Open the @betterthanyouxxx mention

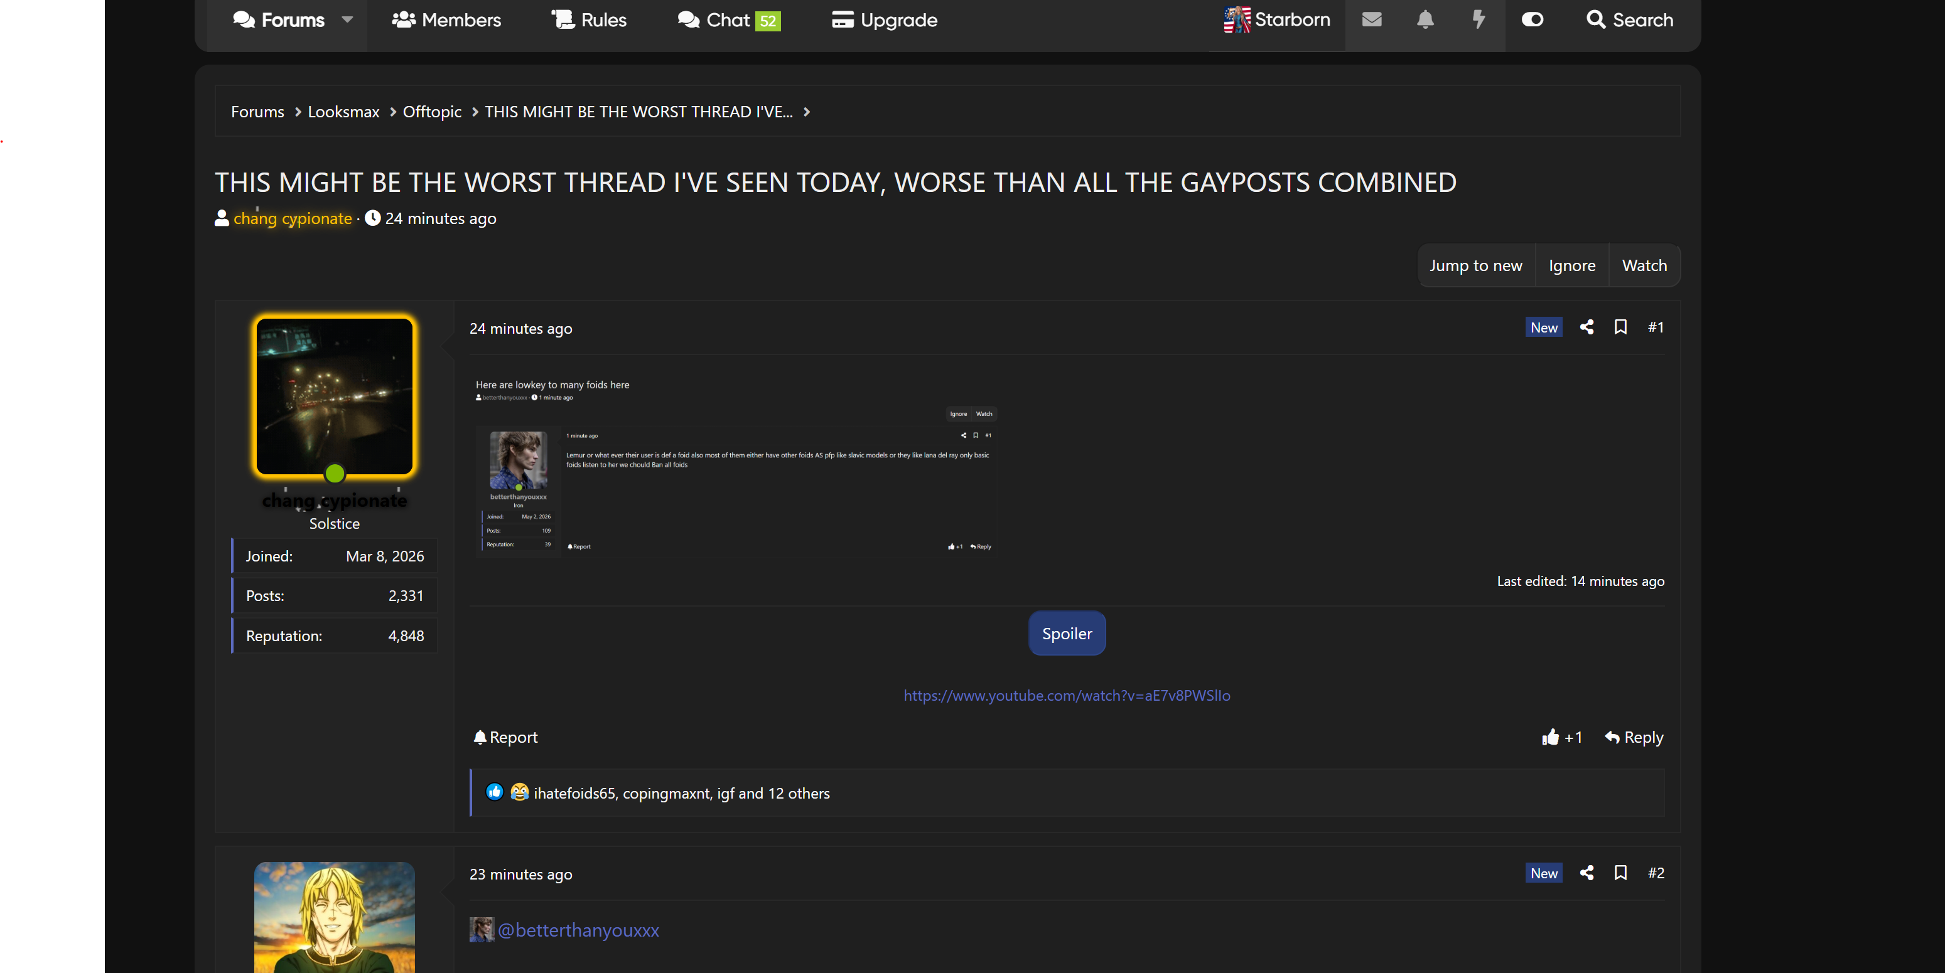[578, 930]
